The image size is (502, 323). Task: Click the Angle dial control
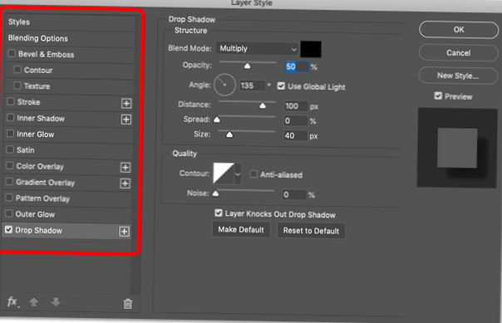click(x=224, y=85)
